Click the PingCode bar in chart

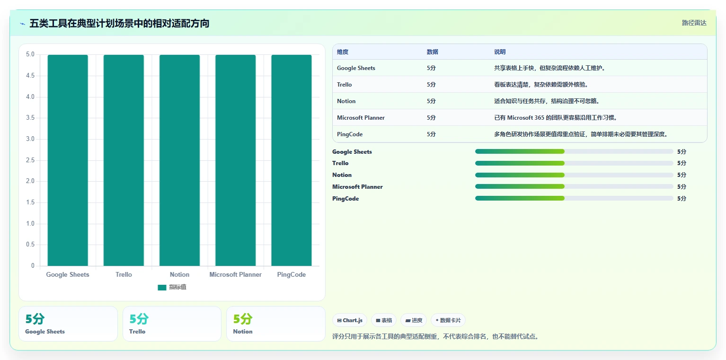click(291, 160)
